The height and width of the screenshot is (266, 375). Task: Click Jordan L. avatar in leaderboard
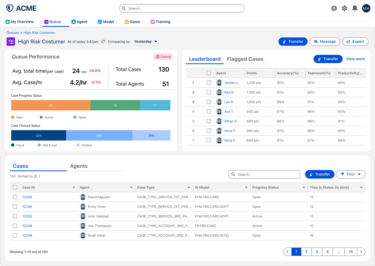(x=219, y=83)
